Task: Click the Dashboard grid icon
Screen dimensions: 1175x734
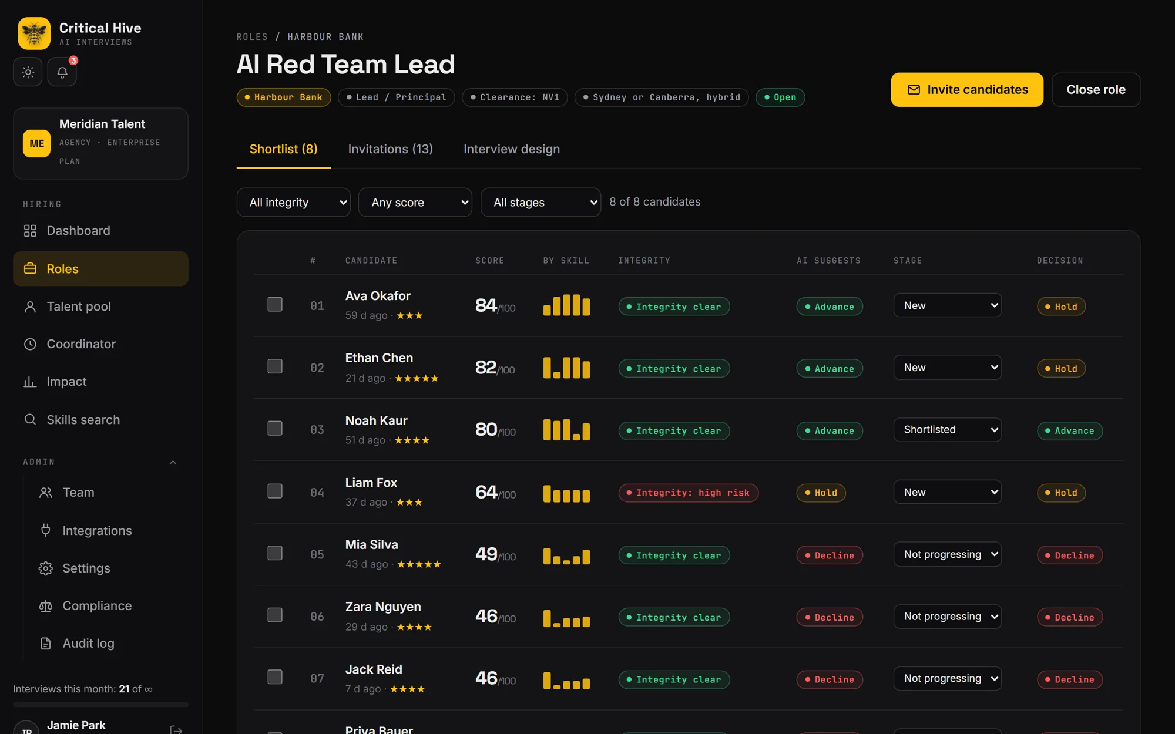Action: pos(30,231)
